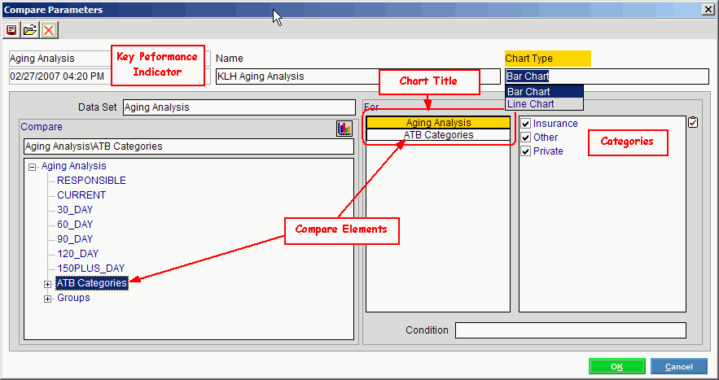Image resolution: width=719 pixels, height=380 pixels.
Task: Select the CURRENT field in tree
Action: pyautogui.click(x=81, y=195)
